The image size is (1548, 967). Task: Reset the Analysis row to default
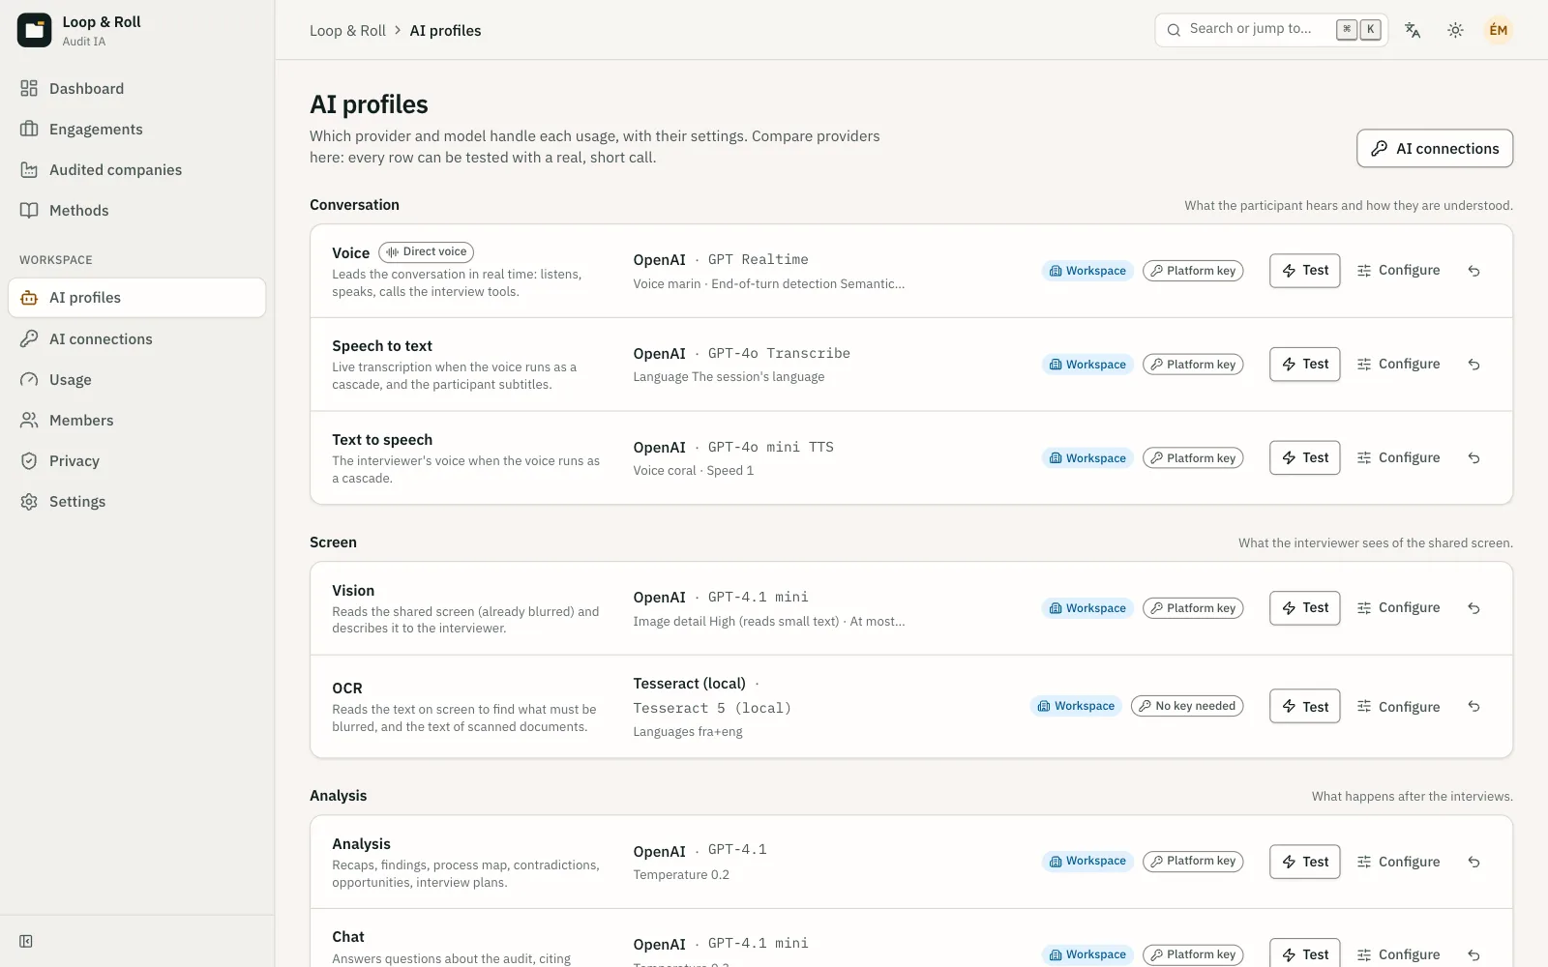1474,862
